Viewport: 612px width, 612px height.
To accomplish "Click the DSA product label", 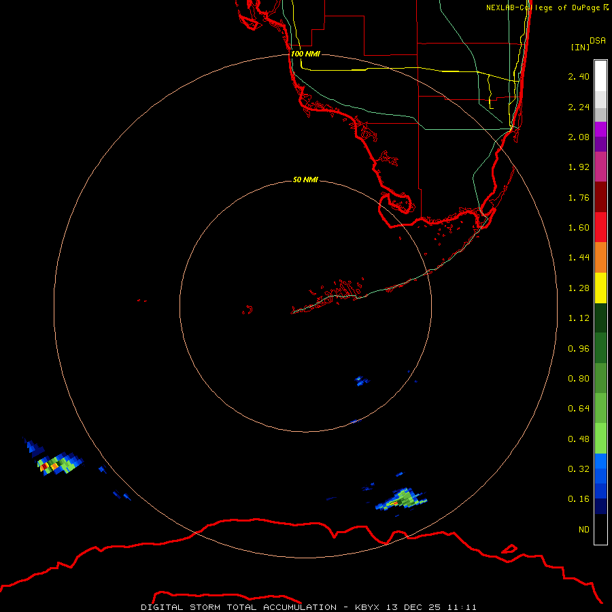I will (598, 41).
